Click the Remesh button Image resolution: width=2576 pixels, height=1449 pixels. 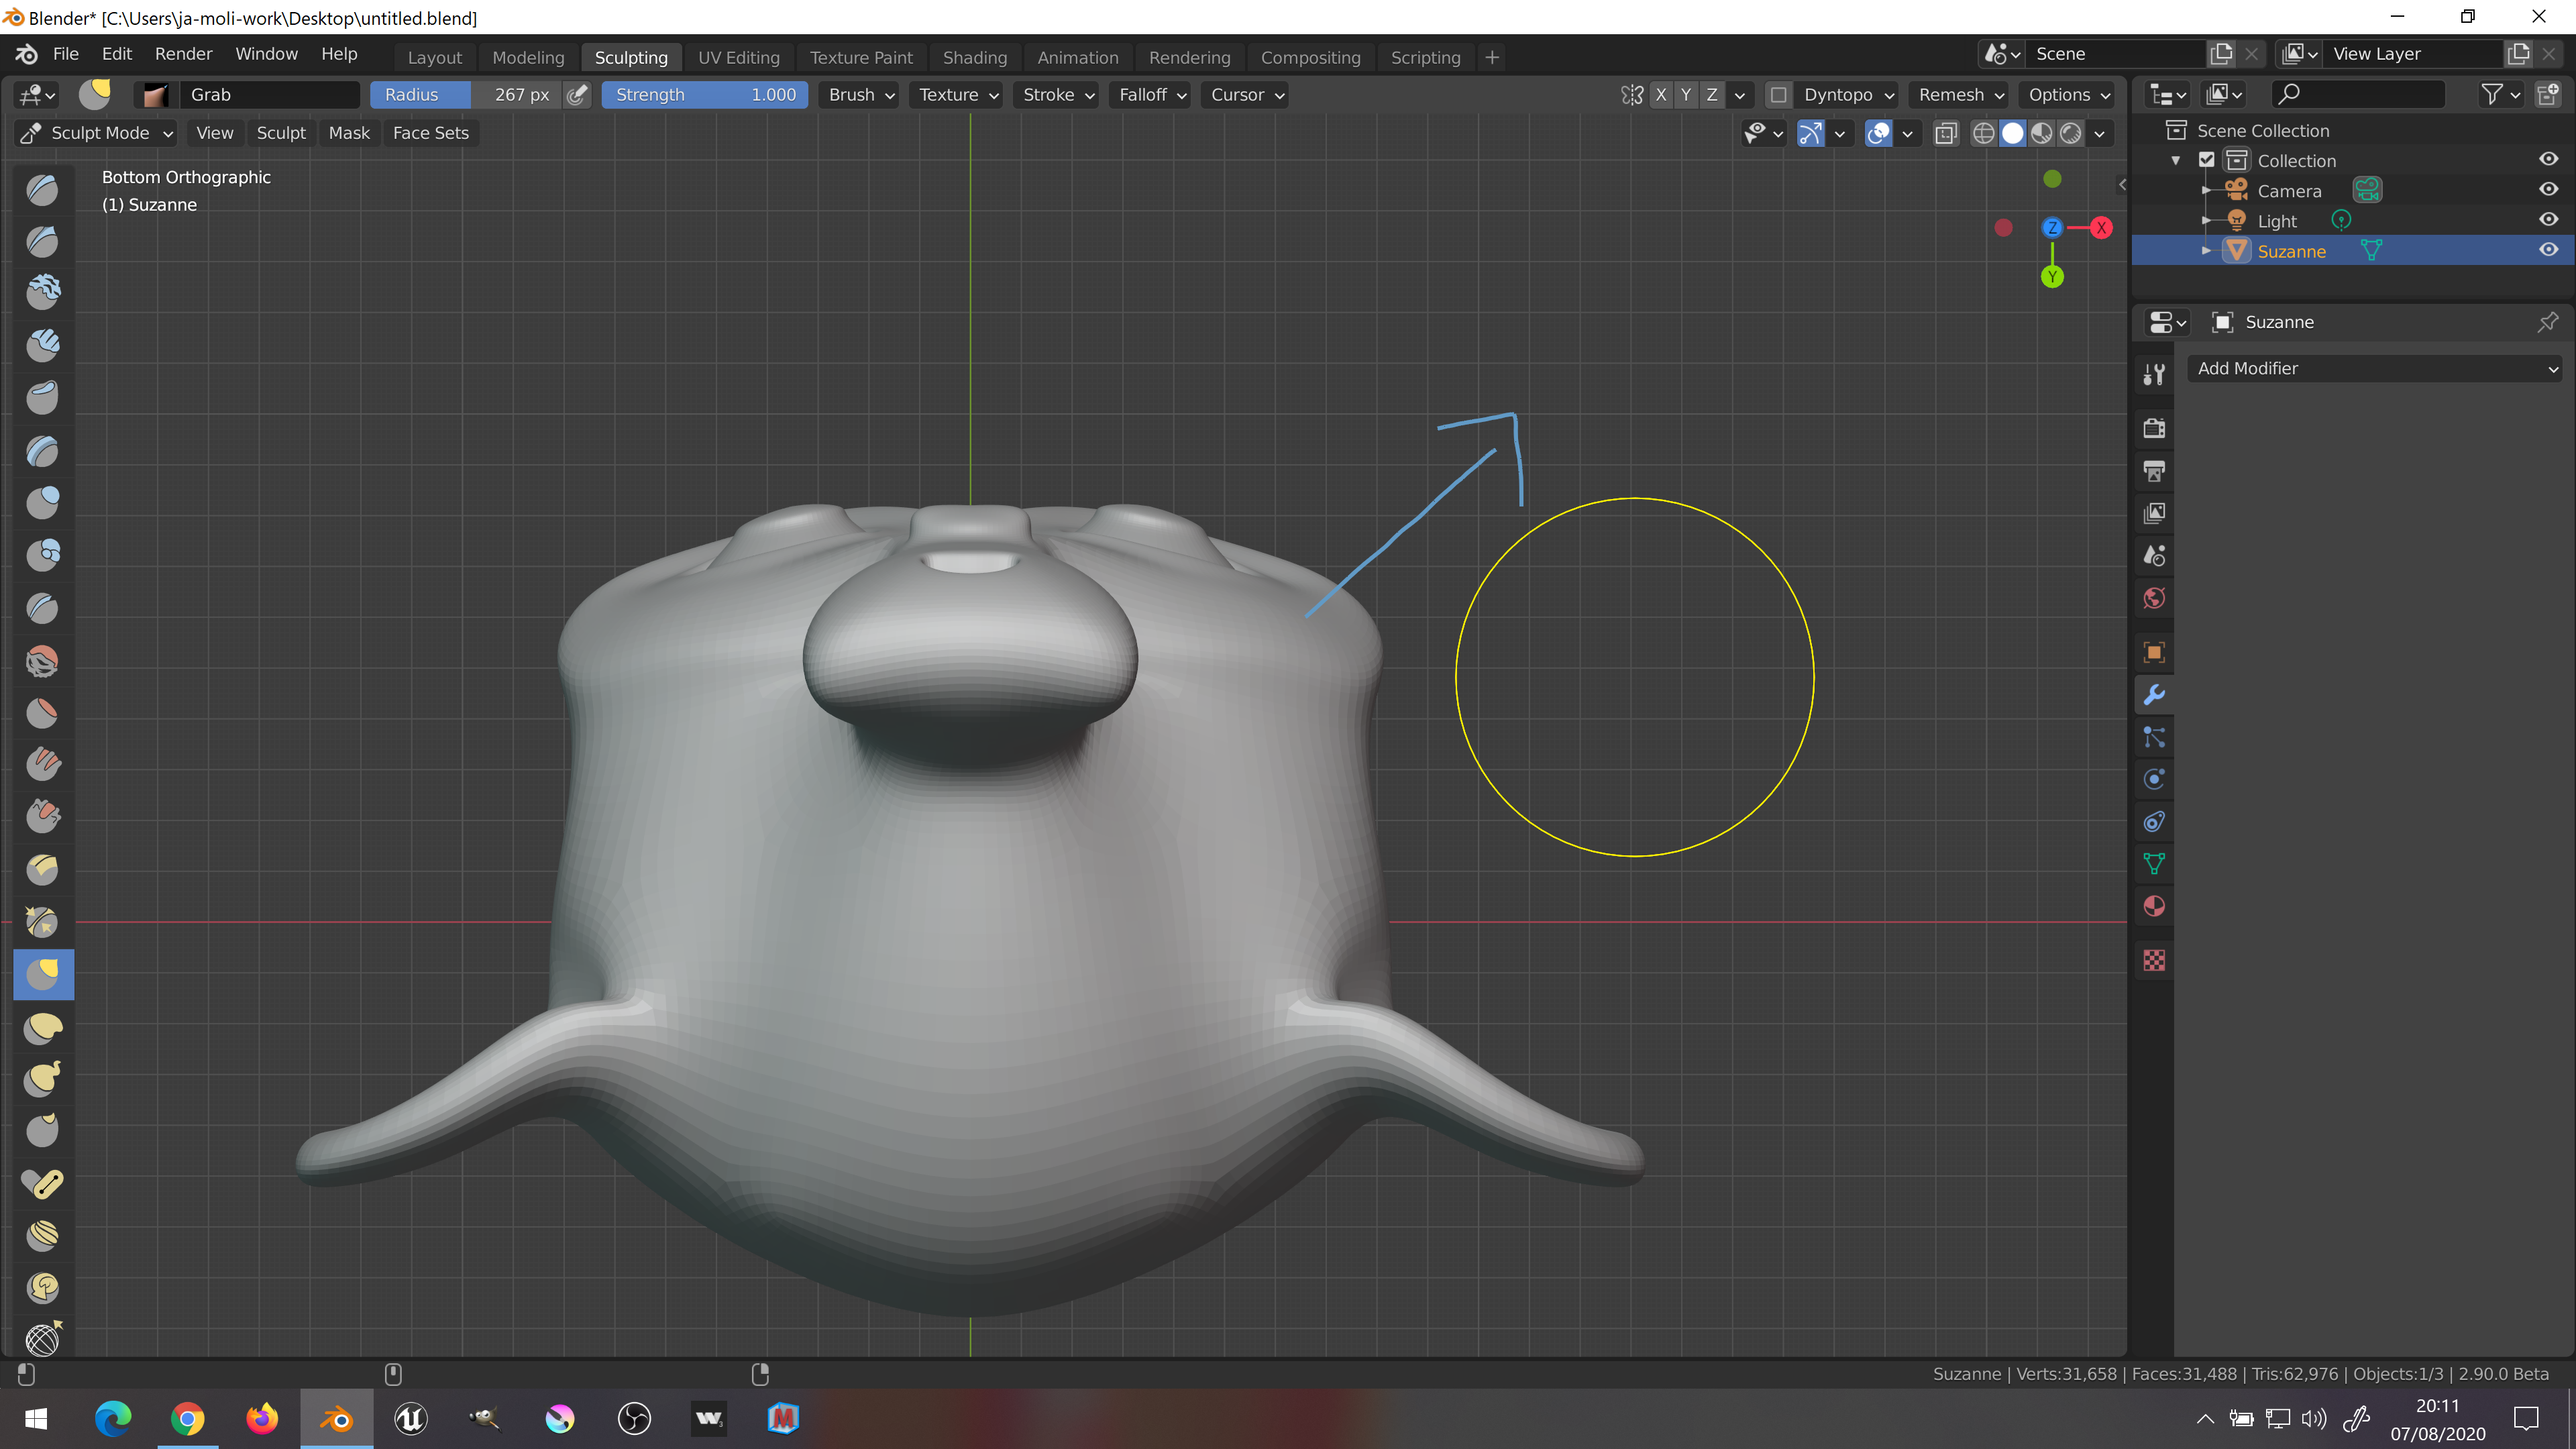1960,95
